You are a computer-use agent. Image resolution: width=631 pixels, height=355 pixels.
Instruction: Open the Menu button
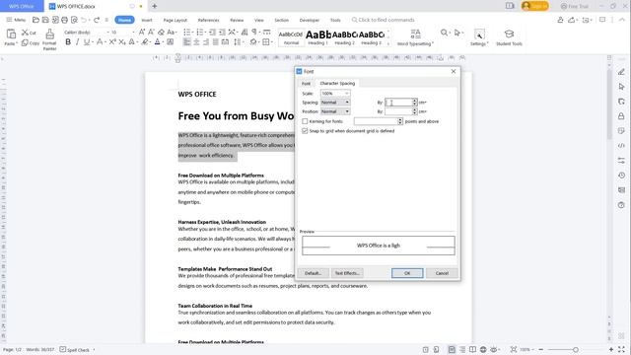point(16,20)
